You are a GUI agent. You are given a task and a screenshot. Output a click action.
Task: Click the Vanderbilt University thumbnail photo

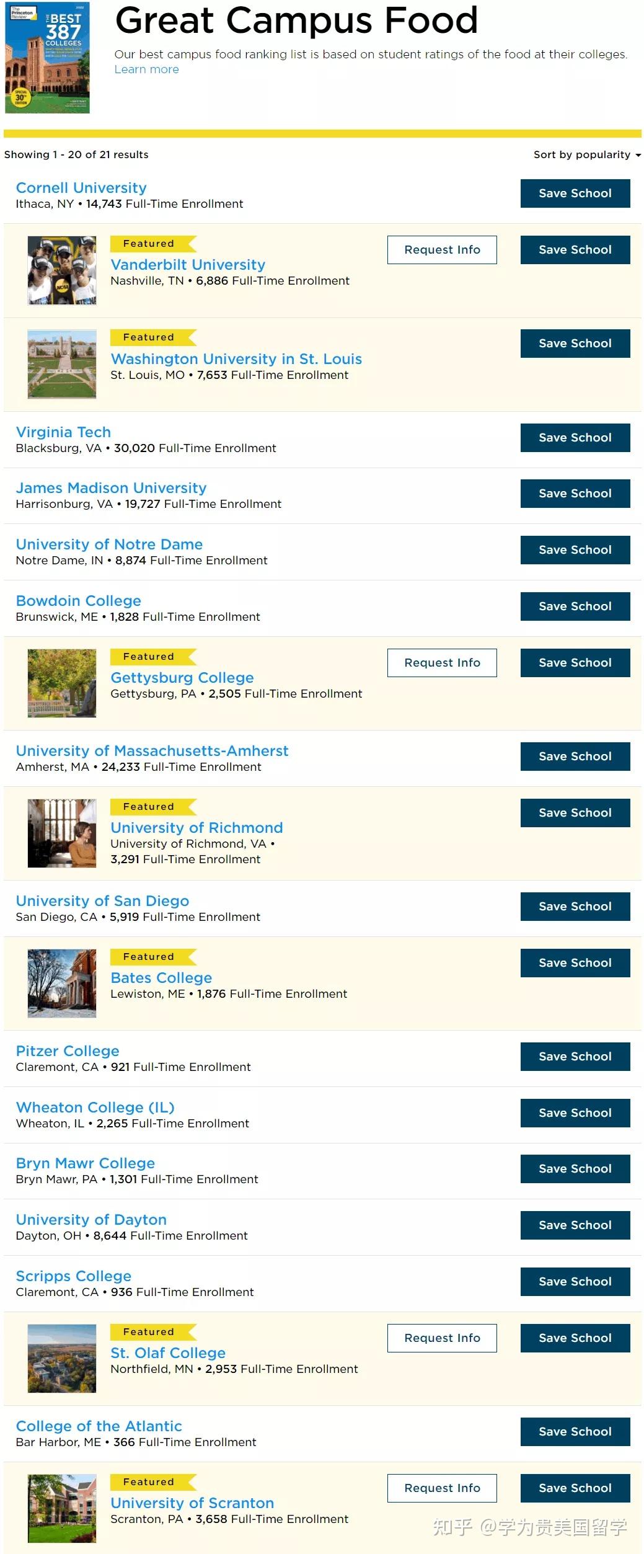point(62,270)
